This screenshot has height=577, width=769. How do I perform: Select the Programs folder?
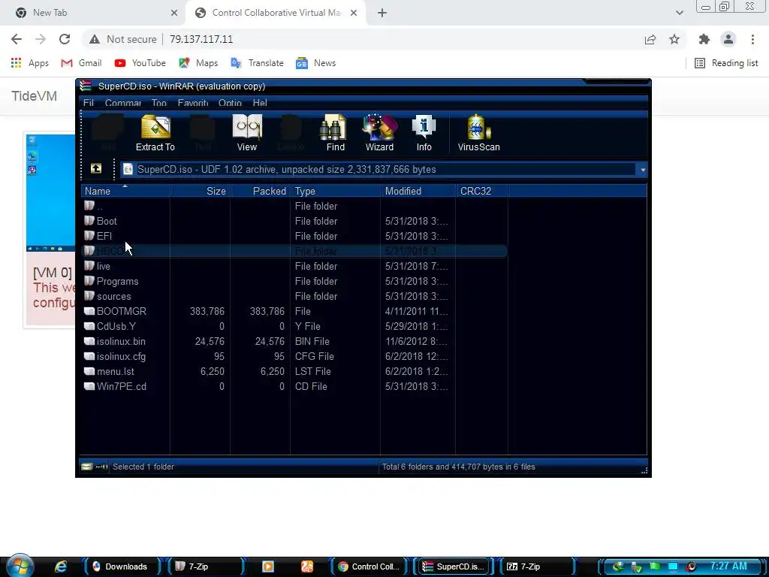pyautogui.click(x=294, y=281)
